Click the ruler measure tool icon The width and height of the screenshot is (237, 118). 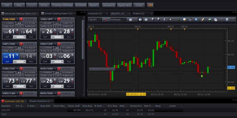tap(203, 20)
